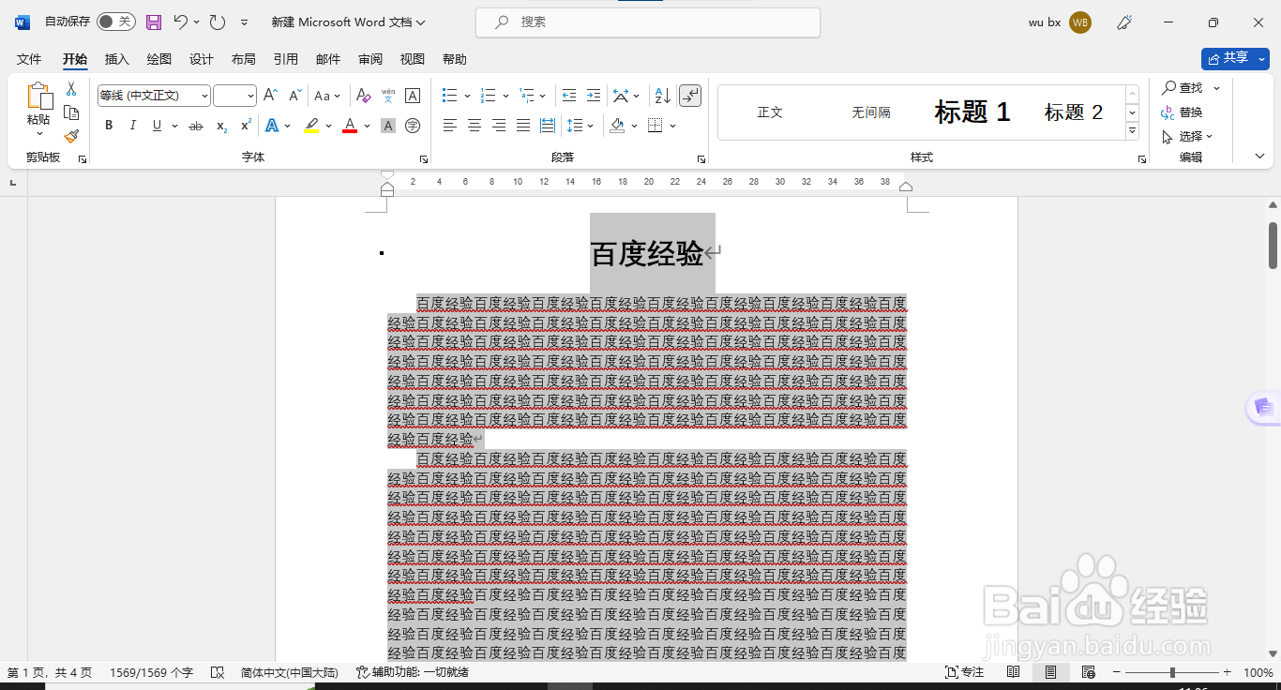1281x690 pixels.
Task: Decrease font size with the smaller A
Action: (x=294, y=96)
